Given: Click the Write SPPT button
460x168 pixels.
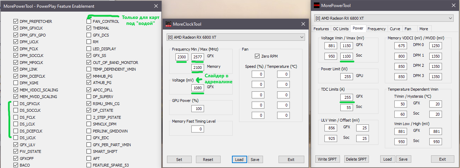Looking at the screenshot, I should pyautogui.click(x=327, y=159).
